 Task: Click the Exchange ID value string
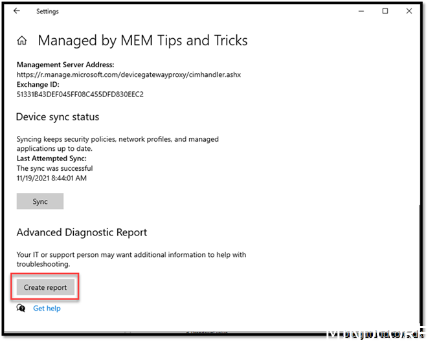point(80,94)
